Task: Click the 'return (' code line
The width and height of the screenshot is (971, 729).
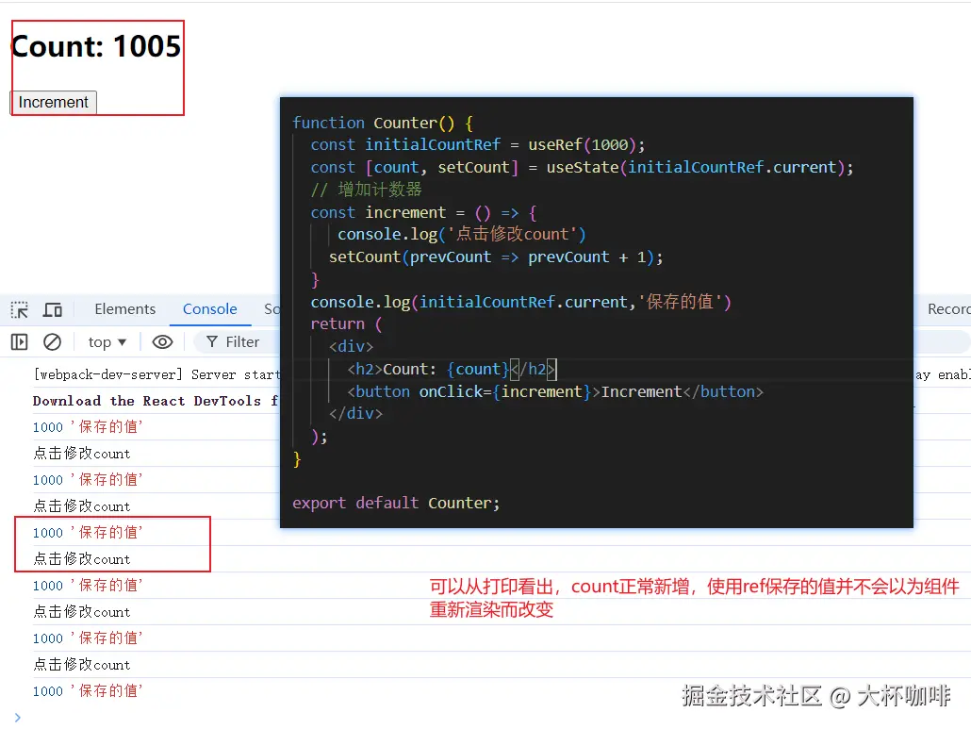Action: pos(346,323)
